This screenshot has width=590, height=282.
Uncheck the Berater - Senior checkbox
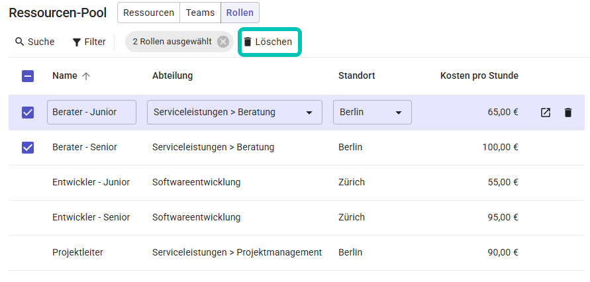coord(28,148)
